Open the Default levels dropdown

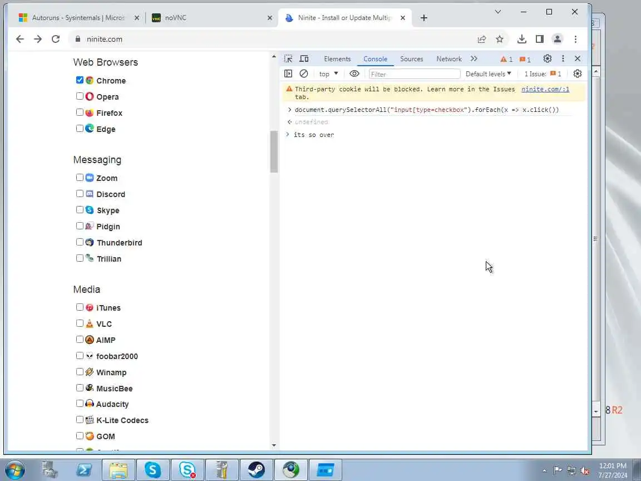(x=488, y=73)
